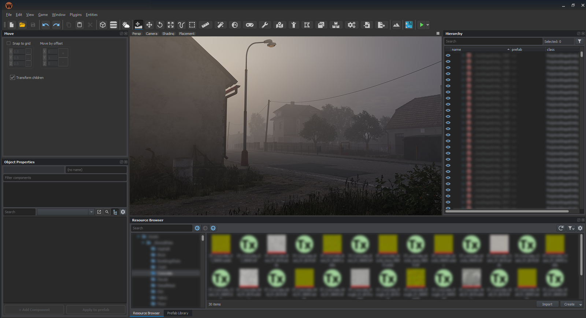Sort Hierarchy by name column

(x=480, y=49)
